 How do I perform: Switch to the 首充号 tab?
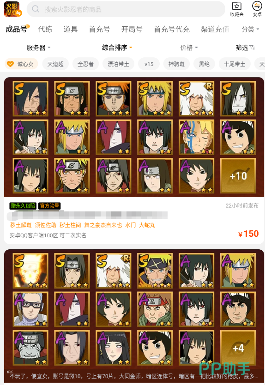click(x=99, y=29)
